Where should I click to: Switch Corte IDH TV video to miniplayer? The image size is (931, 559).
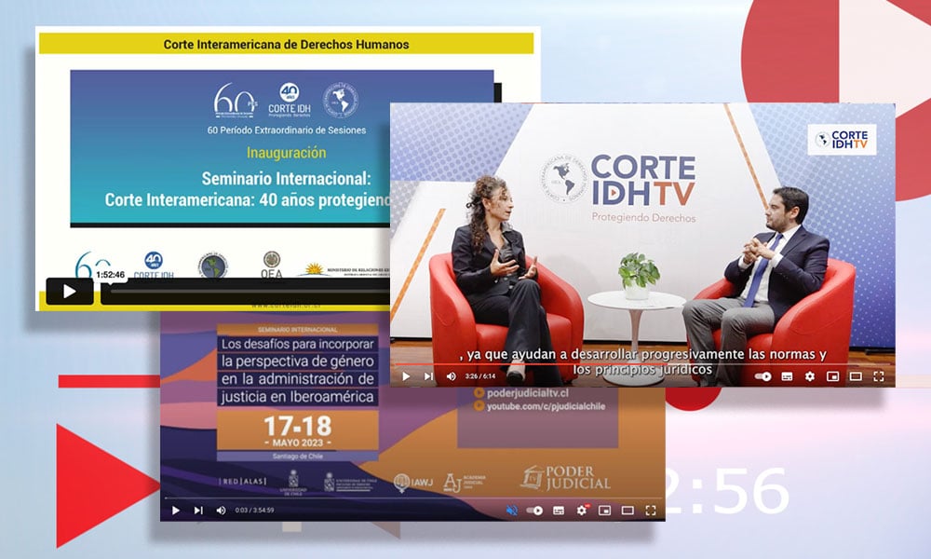[x=832, y=376]
